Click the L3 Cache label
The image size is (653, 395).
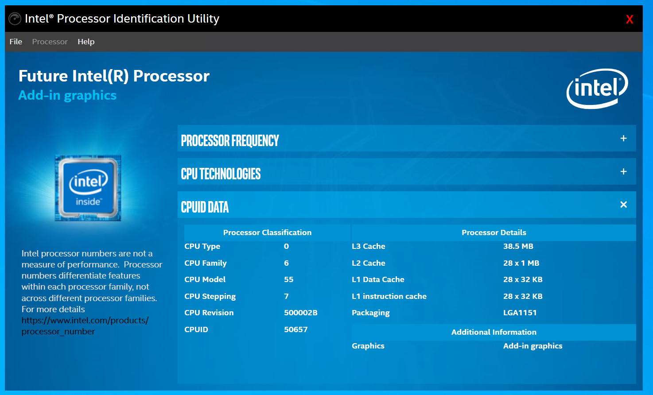(x=369, y=246)
